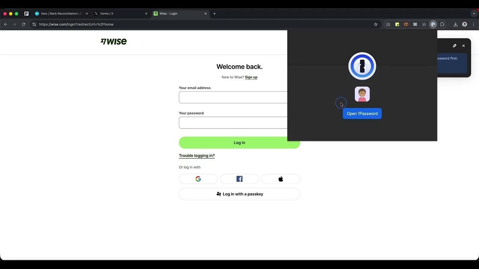This screenshot has height=269, width=479.
Task: Select the user avatar in the 1Password popup
Action: [x=362, y=94]
